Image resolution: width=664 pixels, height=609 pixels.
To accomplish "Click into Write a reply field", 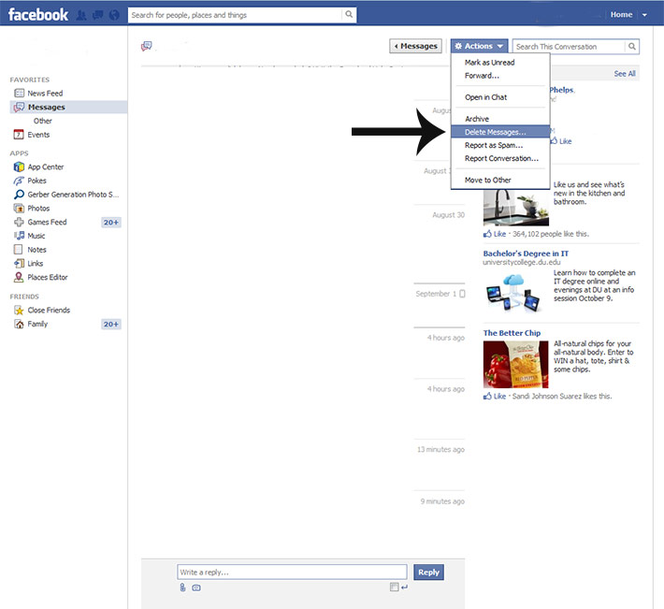I will click(x=292, y=573).
